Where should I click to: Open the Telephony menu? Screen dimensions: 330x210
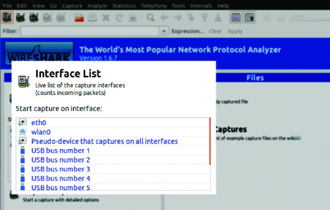tap(154, 6)
